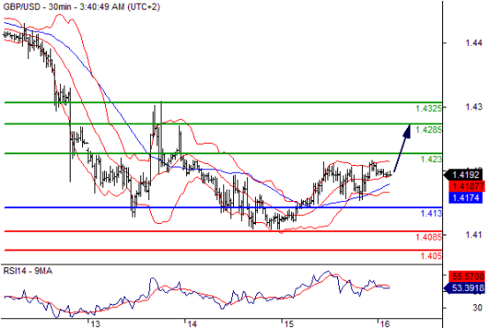489x328 pixels.
Task: Click the 1.44 price axis label
Action: point(474,42)
